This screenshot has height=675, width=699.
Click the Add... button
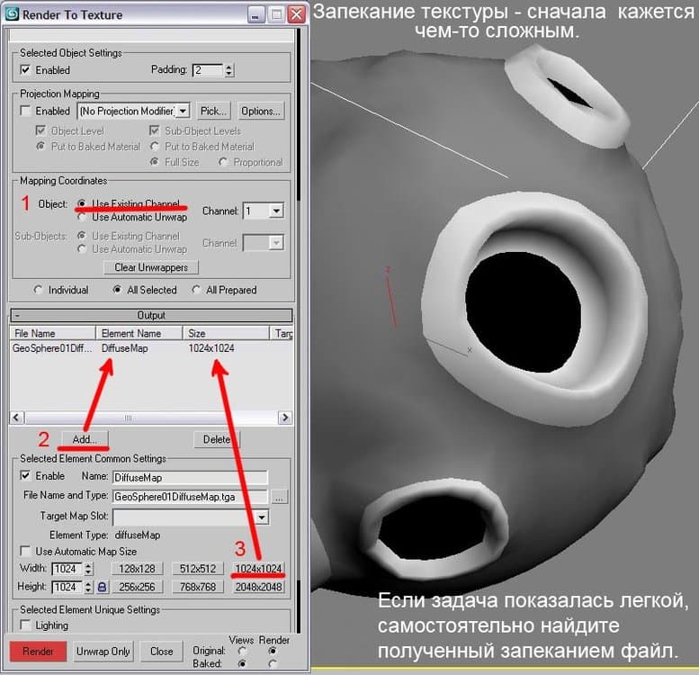pos(85,439)
